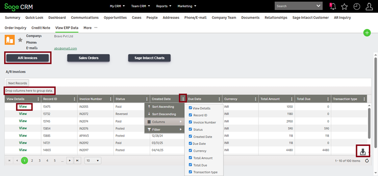Click the export download icon
378x176 pixels.
pyautogui.click(x=363, y=151)
